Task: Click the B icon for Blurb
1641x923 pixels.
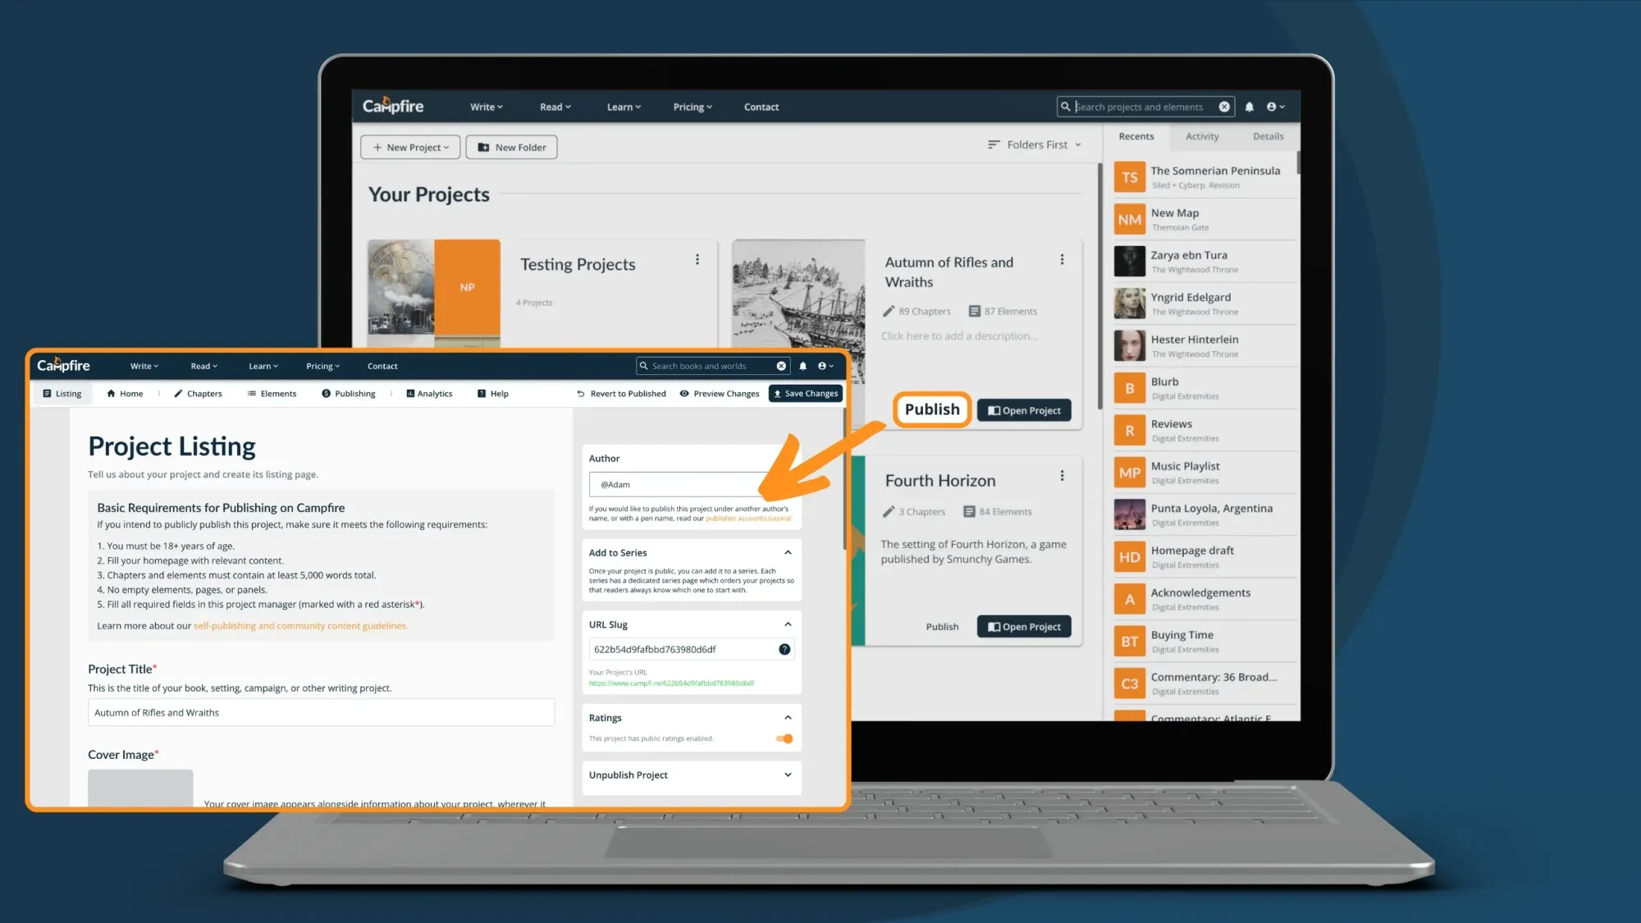Action: [1130, 388]
